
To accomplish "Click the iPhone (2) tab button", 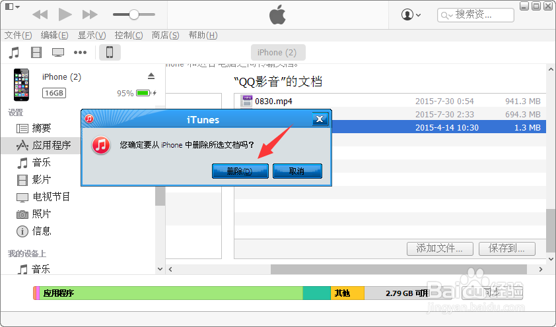I will [278, 52].
